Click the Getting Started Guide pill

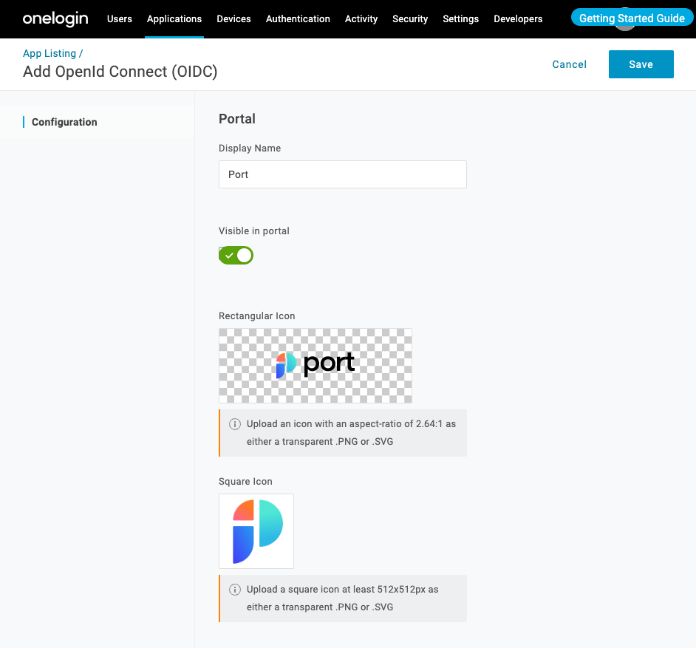(x=632, y=17)
